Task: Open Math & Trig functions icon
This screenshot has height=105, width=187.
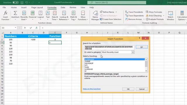Action: point(73,13)
